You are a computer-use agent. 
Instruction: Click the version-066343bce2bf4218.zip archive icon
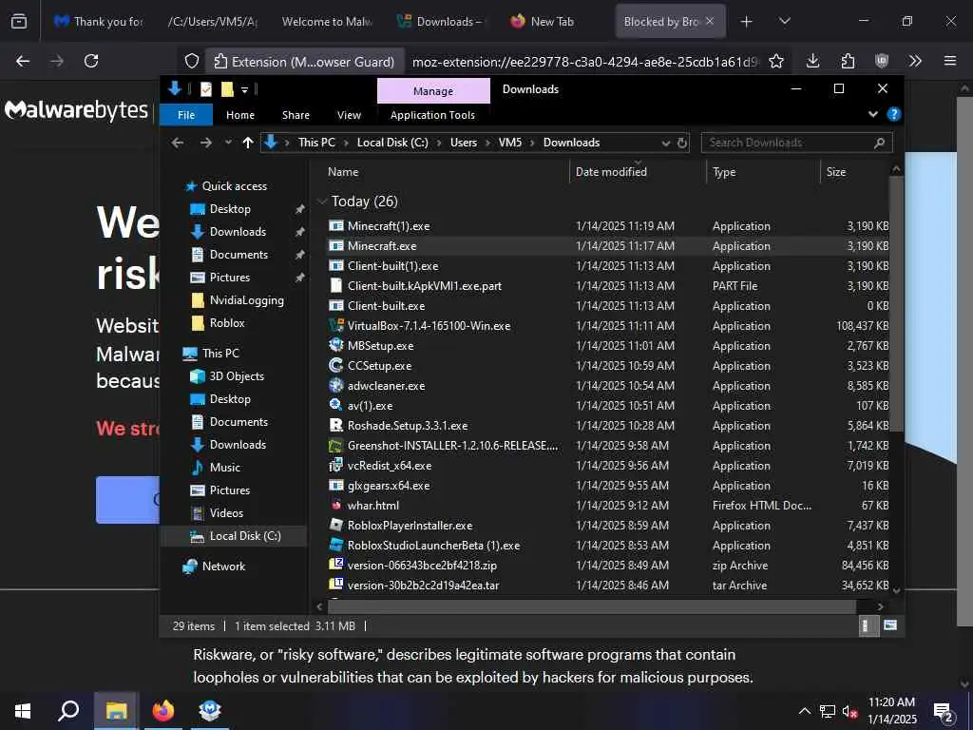335,565
